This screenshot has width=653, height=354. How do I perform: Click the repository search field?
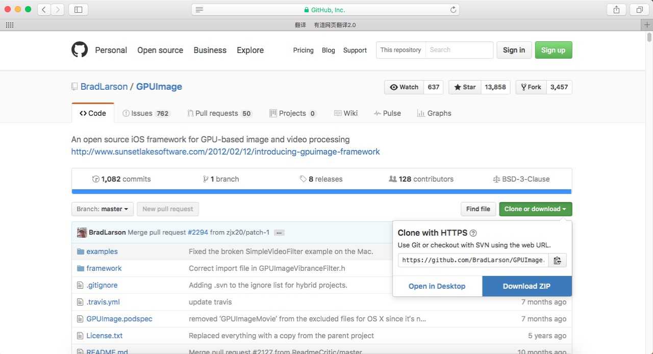tap(459, 50)
